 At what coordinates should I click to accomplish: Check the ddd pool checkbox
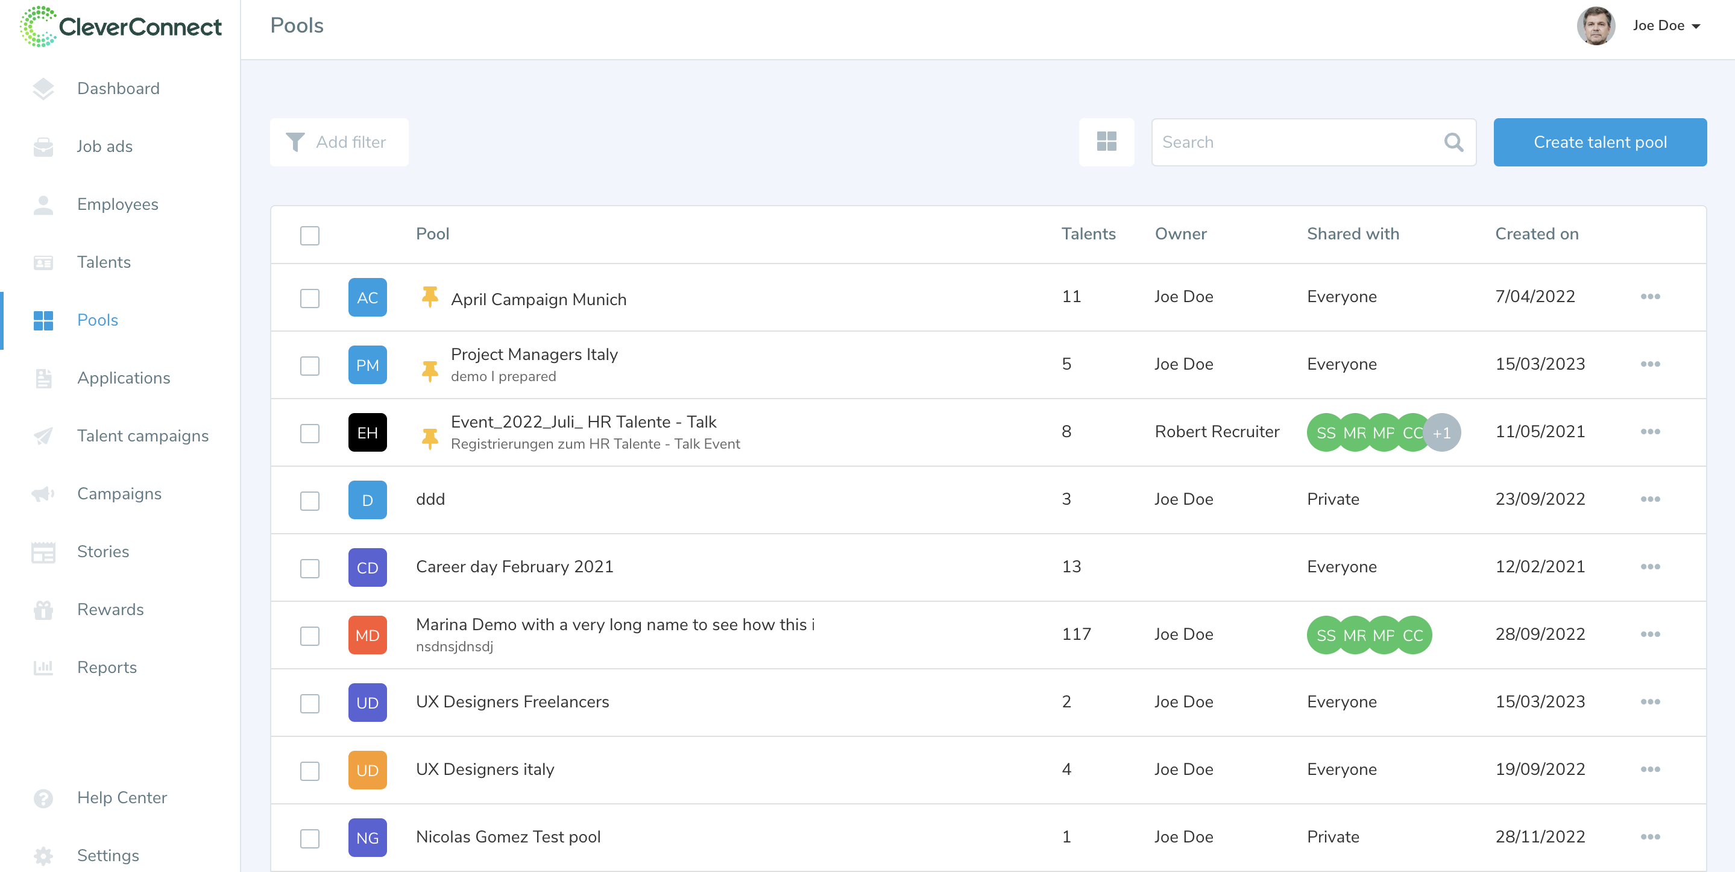(x=309, y=501)
